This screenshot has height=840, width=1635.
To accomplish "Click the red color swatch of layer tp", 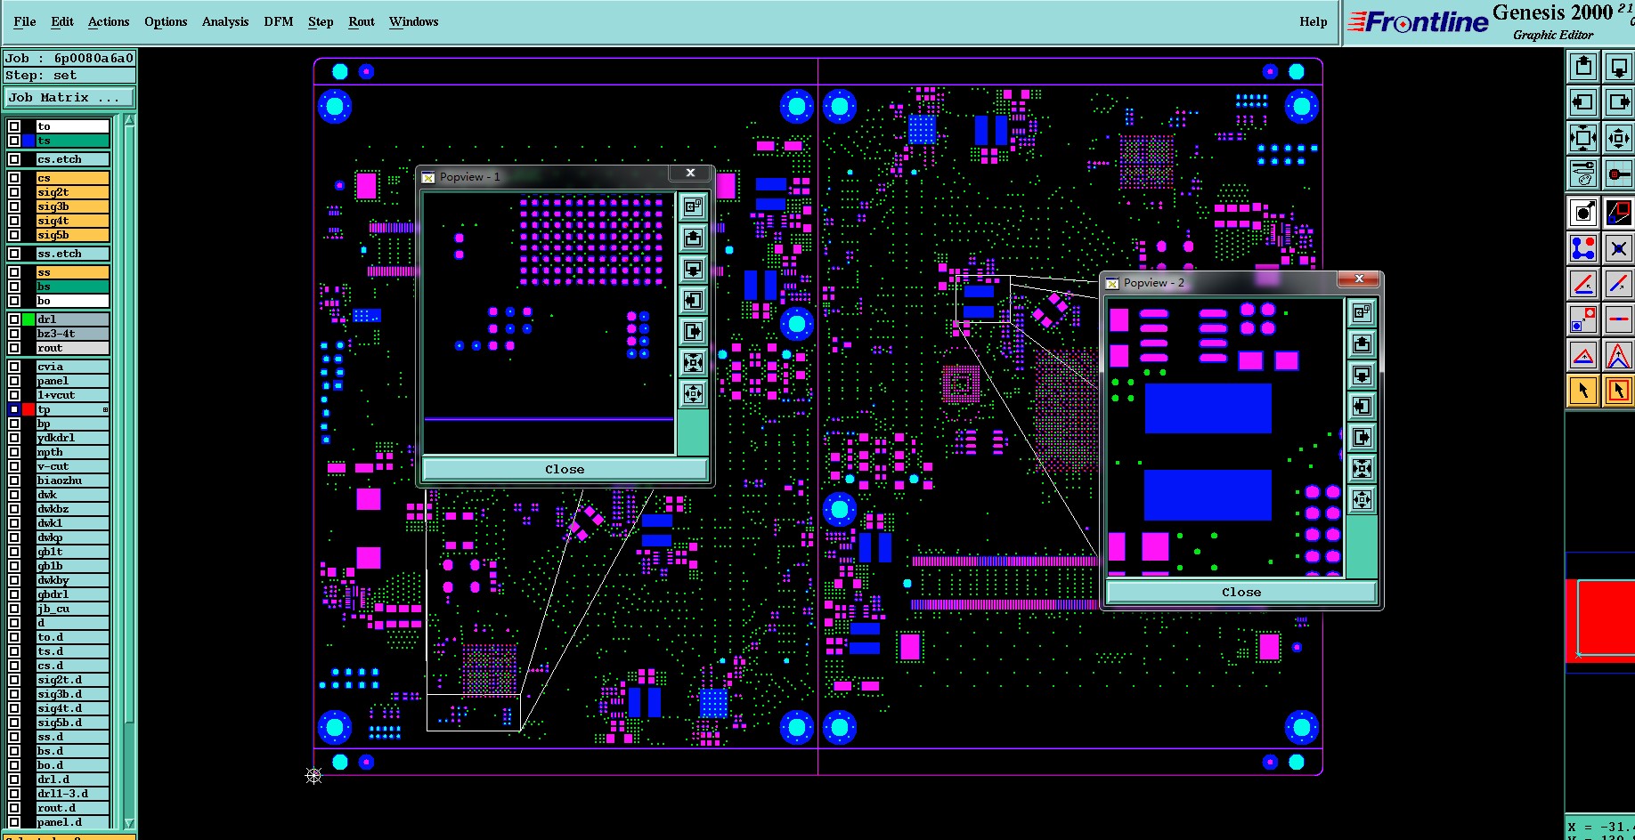I will click(28, 409).
